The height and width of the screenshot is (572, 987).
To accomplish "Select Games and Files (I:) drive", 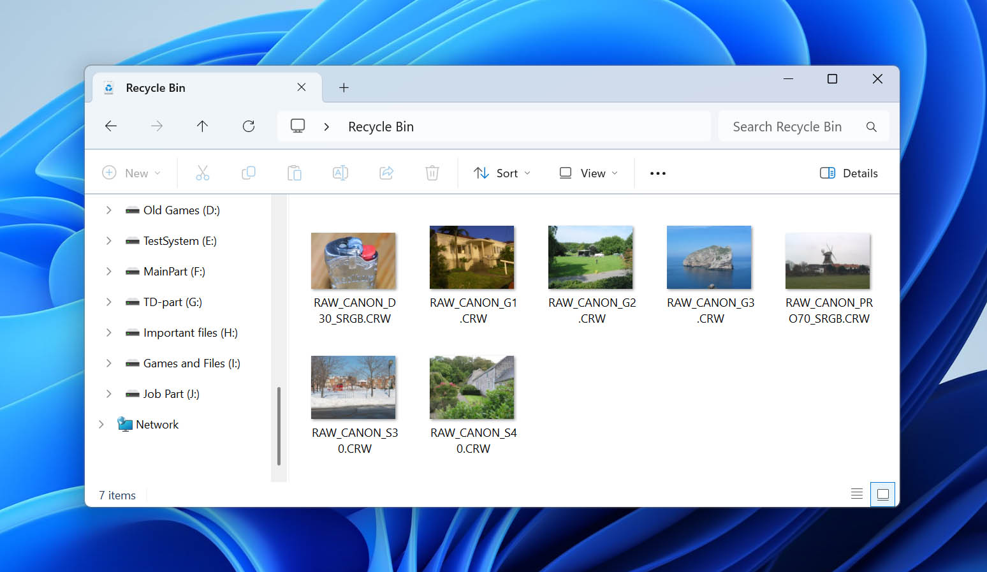I will [191, 363].
